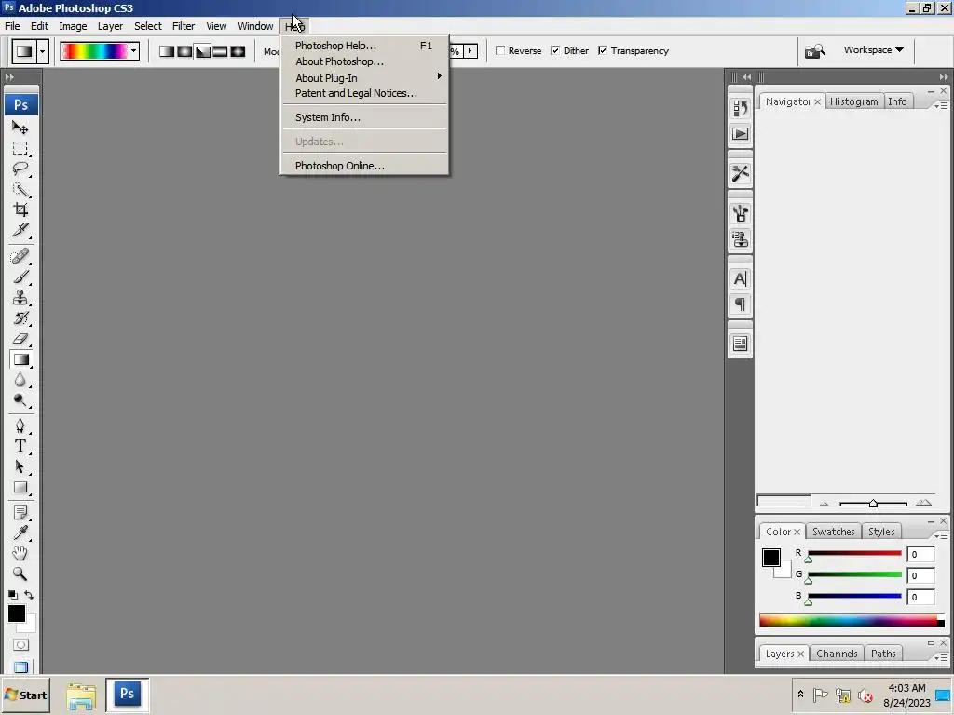Toggle the Dither checkbox
954x715 pixels.
555,50
